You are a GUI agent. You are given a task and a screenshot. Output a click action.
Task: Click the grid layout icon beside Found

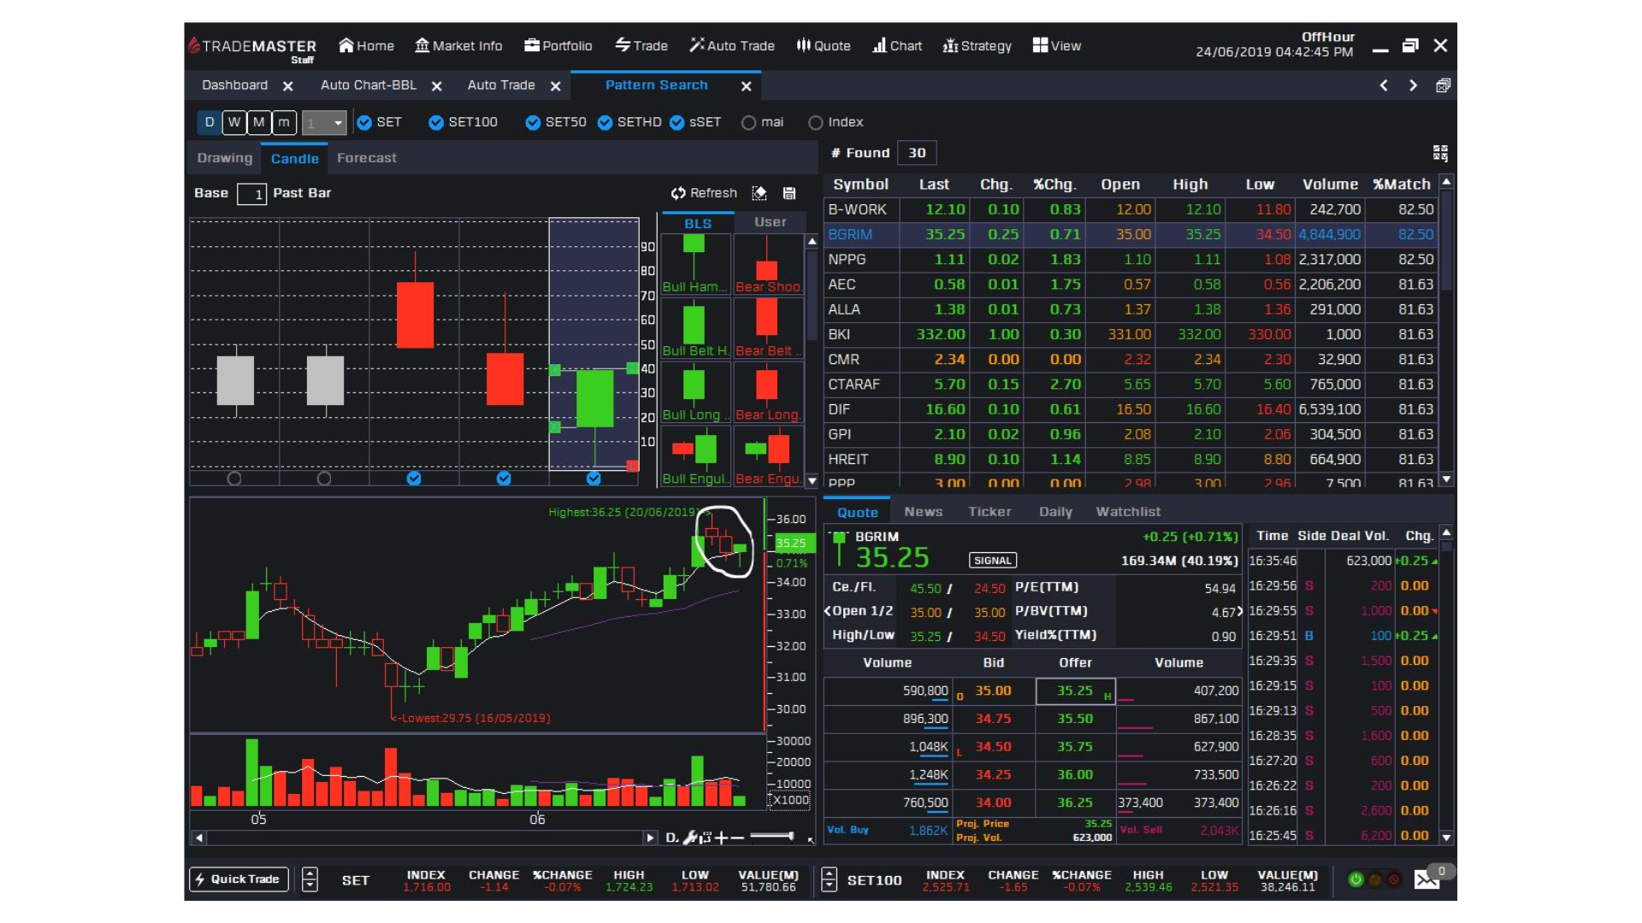click(x=1440, y=153)
